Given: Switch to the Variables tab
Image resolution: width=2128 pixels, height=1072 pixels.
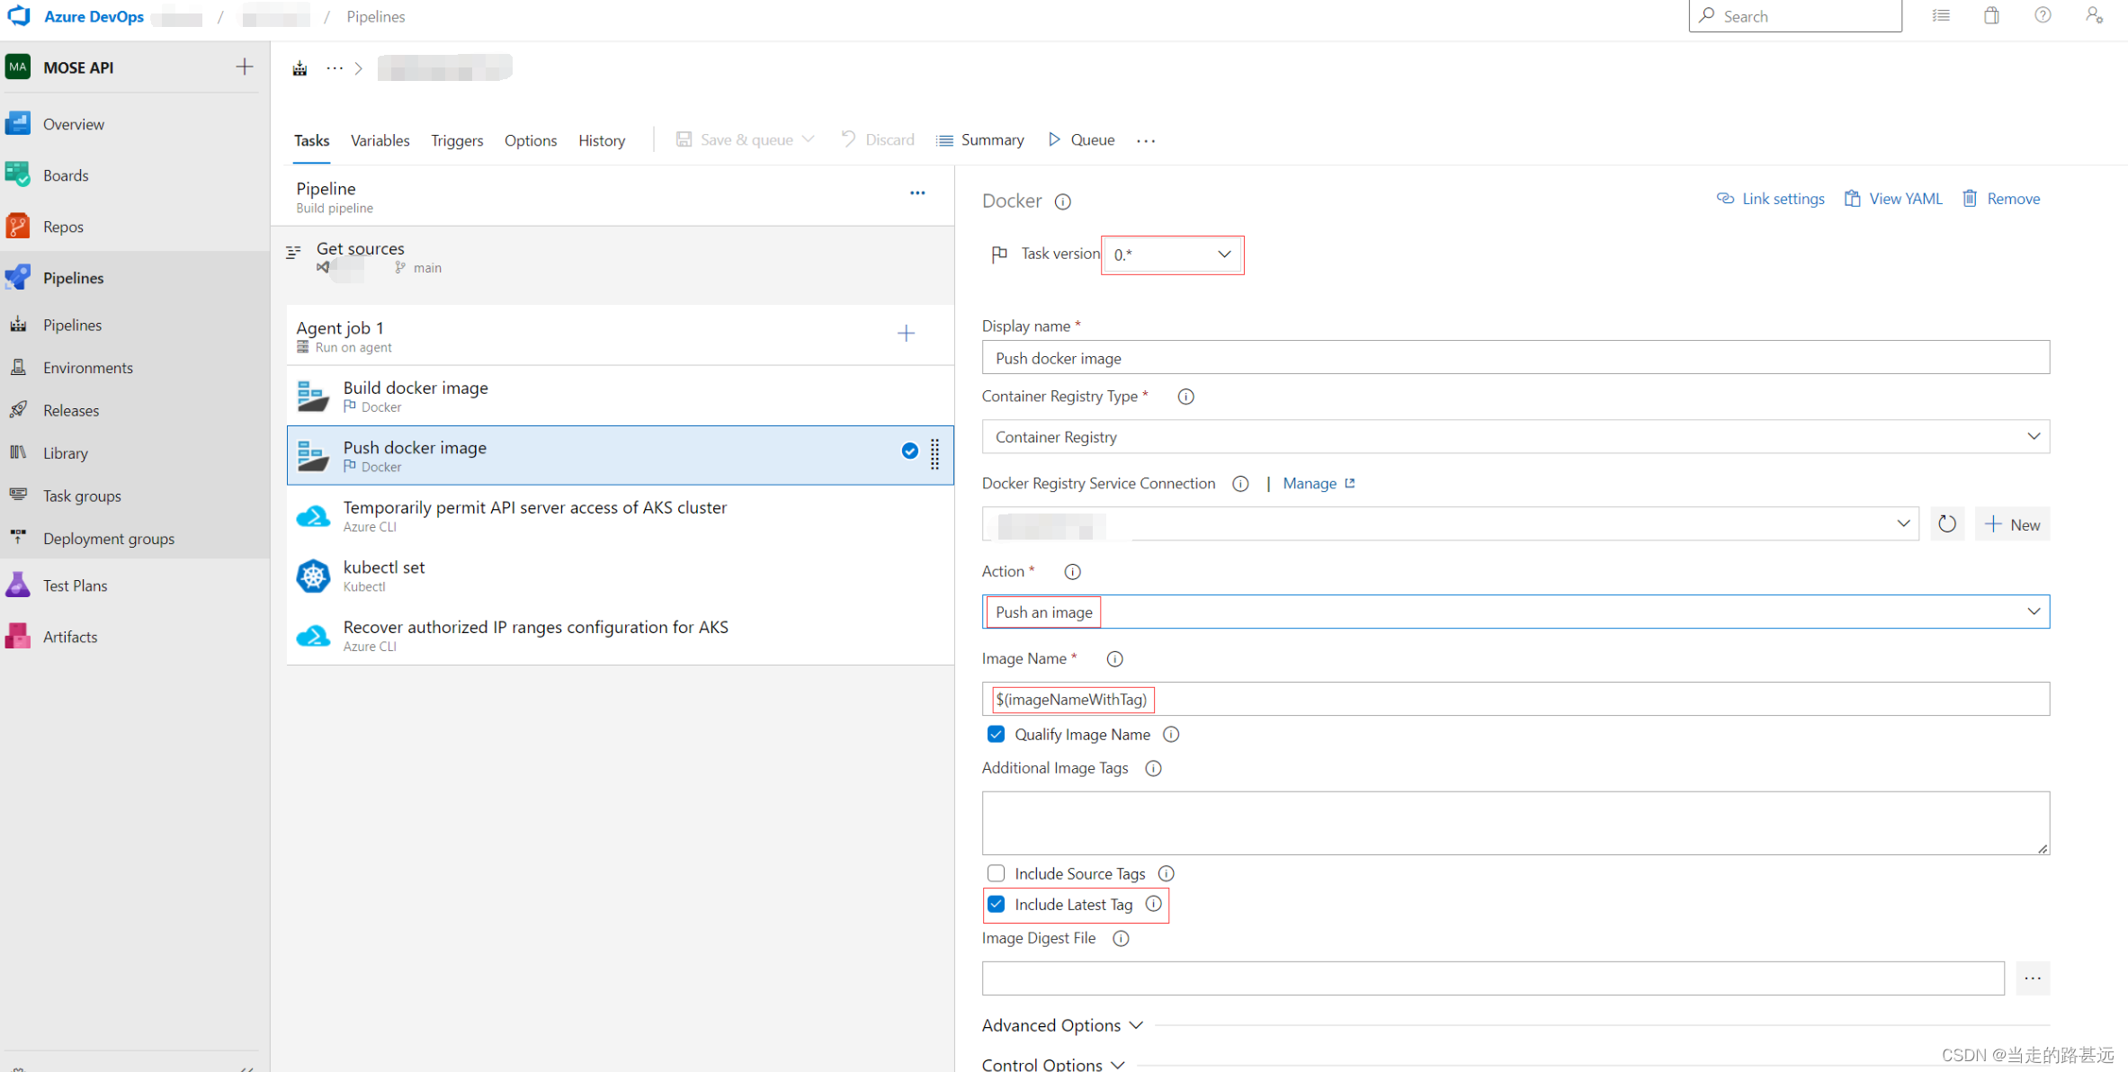Looking at the screenshot, I should pyautogui.click(x=380, y=140).
